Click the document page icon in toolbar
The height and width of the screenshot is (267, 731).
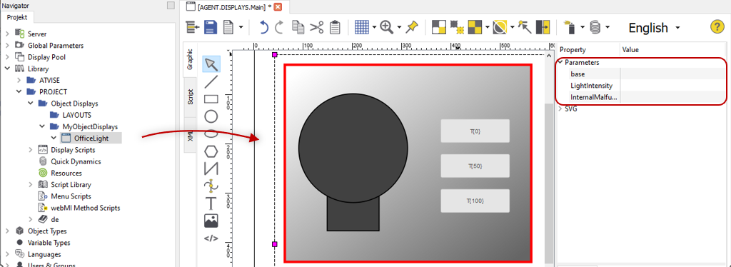pyautogui.click(x=228, y=28)
